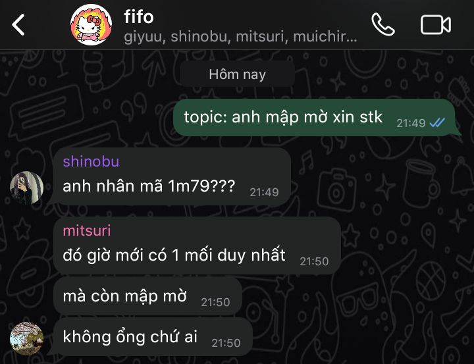Select the message topic: anh mập mờ xin stk
This screenshot has width=474, height=364.
click(x=314, y=117)
